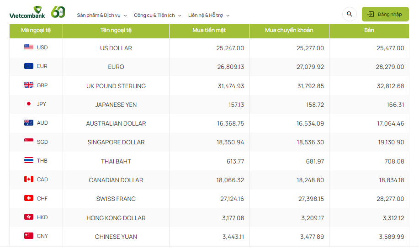Image resolution: width=419 pixels, height=248 pixels.
Task: Click the Swiss flag icon beside CHF
Action: (x=29, y=198)
